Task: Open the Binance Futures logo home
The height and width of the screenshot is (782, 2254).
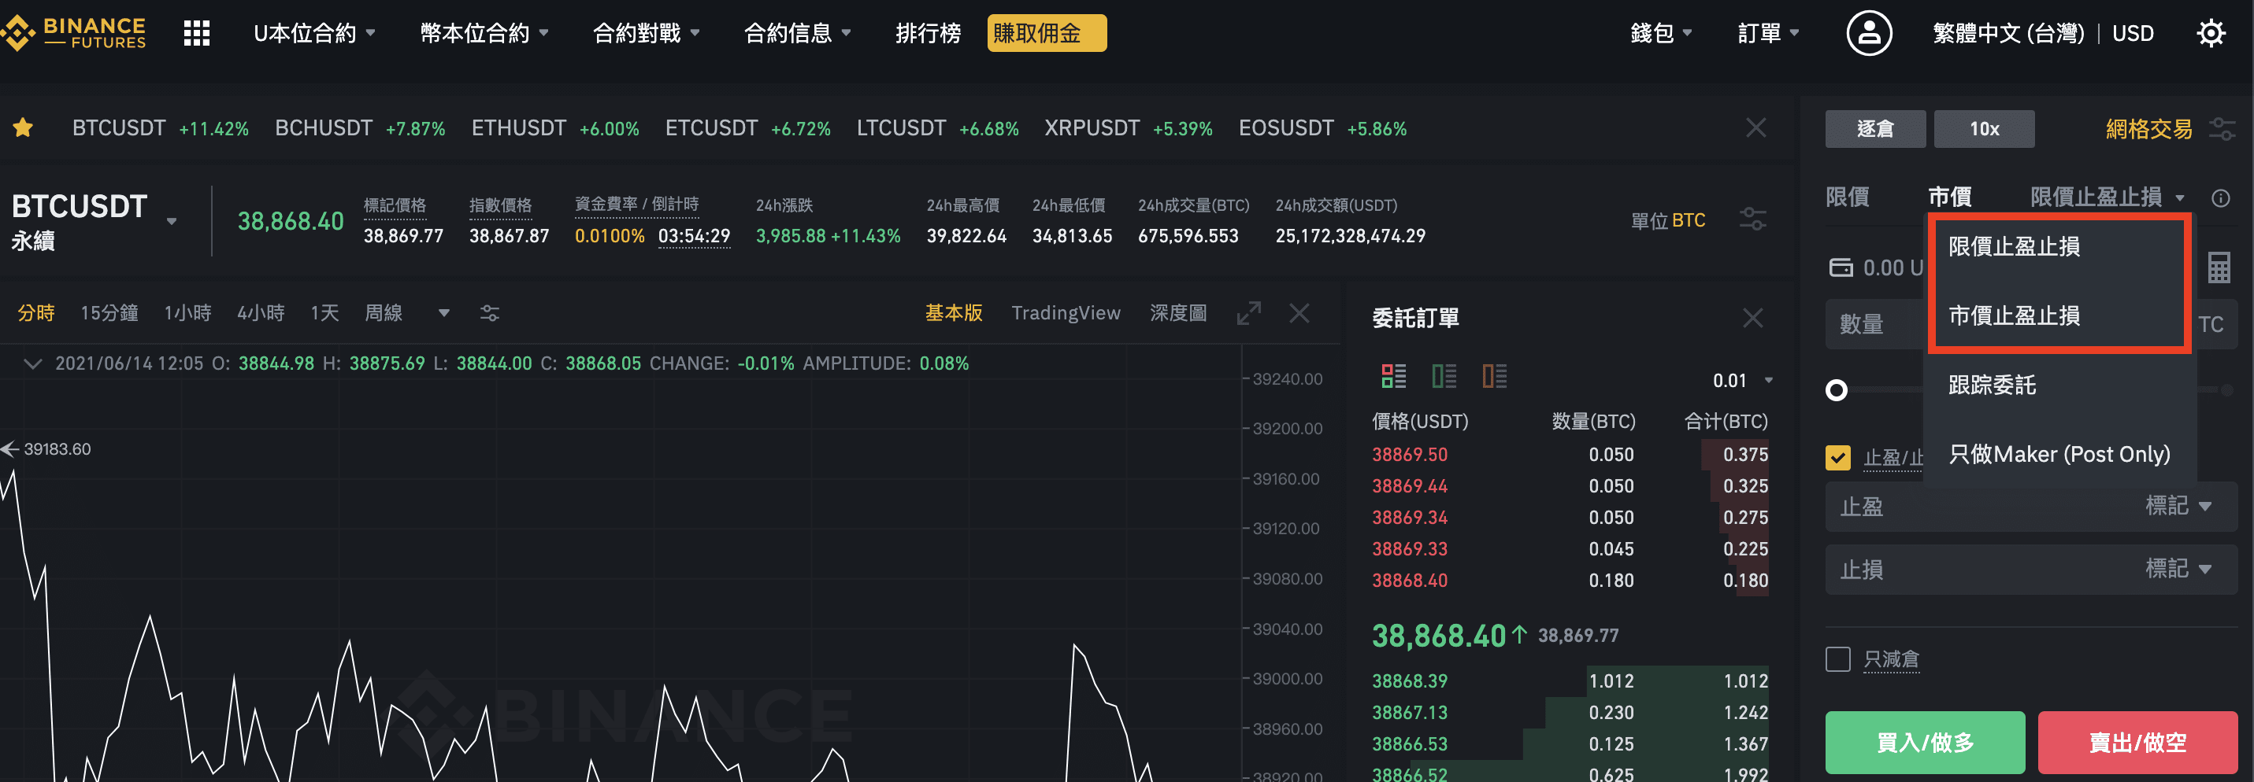Action: point(73,33)
